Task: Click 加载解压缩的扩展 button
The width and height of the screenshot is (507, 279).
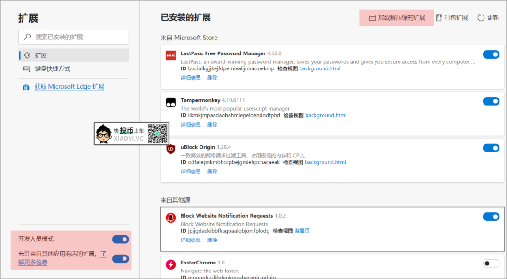Action: coord(397,18)
